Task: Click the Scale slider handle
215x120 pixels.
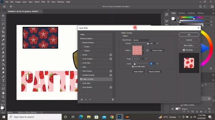Action: tap(135, 64)
